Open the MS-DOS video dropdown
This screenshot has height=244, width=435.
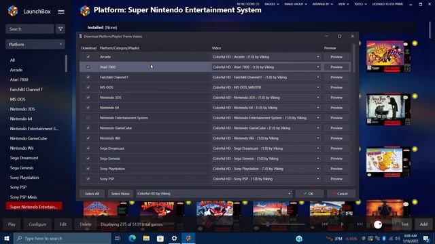[266, 87]
